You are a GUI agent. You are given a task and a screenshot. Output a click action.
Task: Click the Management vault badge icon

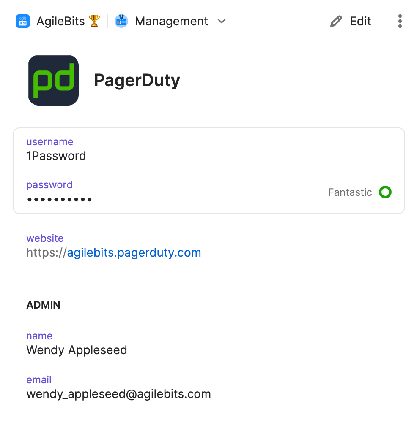[x=122, y=21]
